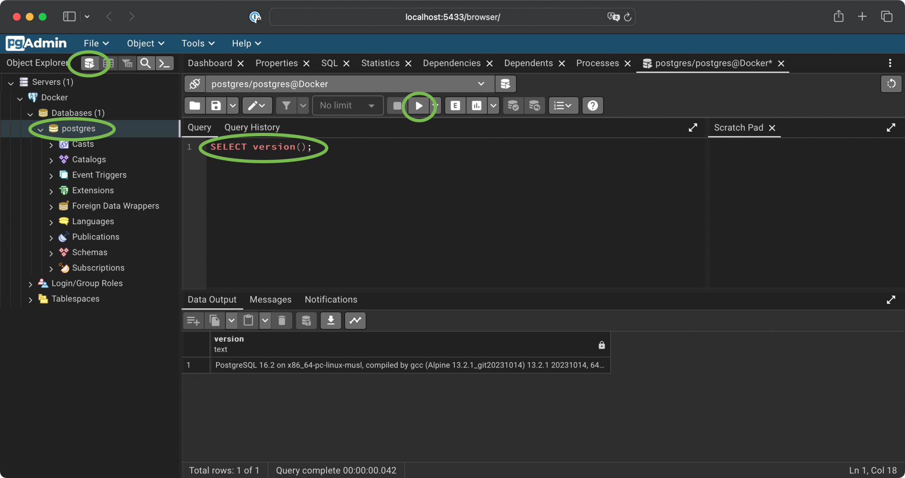Image resolution: width=905 pixels, height=478 pixels.
Task: Click the Explain (E) icon
Action: (455, 106)
